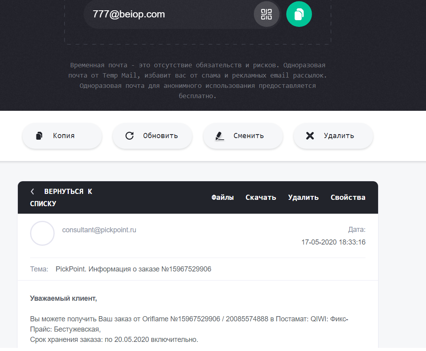Image resolution: width=426 pixels, height=351 pixels.
Task: Delete mailbox with the white Удалить button
Action: (x=333, y=136)
